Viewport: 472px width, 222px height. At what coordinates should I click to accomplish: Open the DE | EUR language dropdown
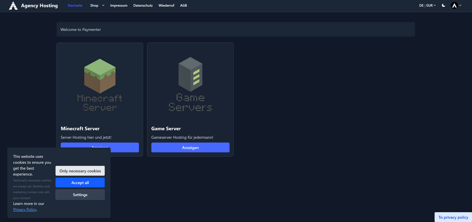427,6
